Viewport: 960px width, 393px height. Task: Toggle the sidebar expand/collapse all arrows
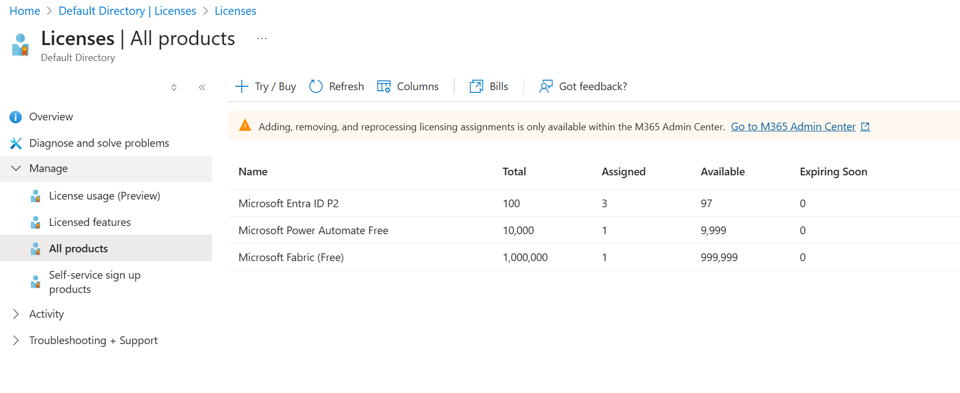(x=174, y=87)
